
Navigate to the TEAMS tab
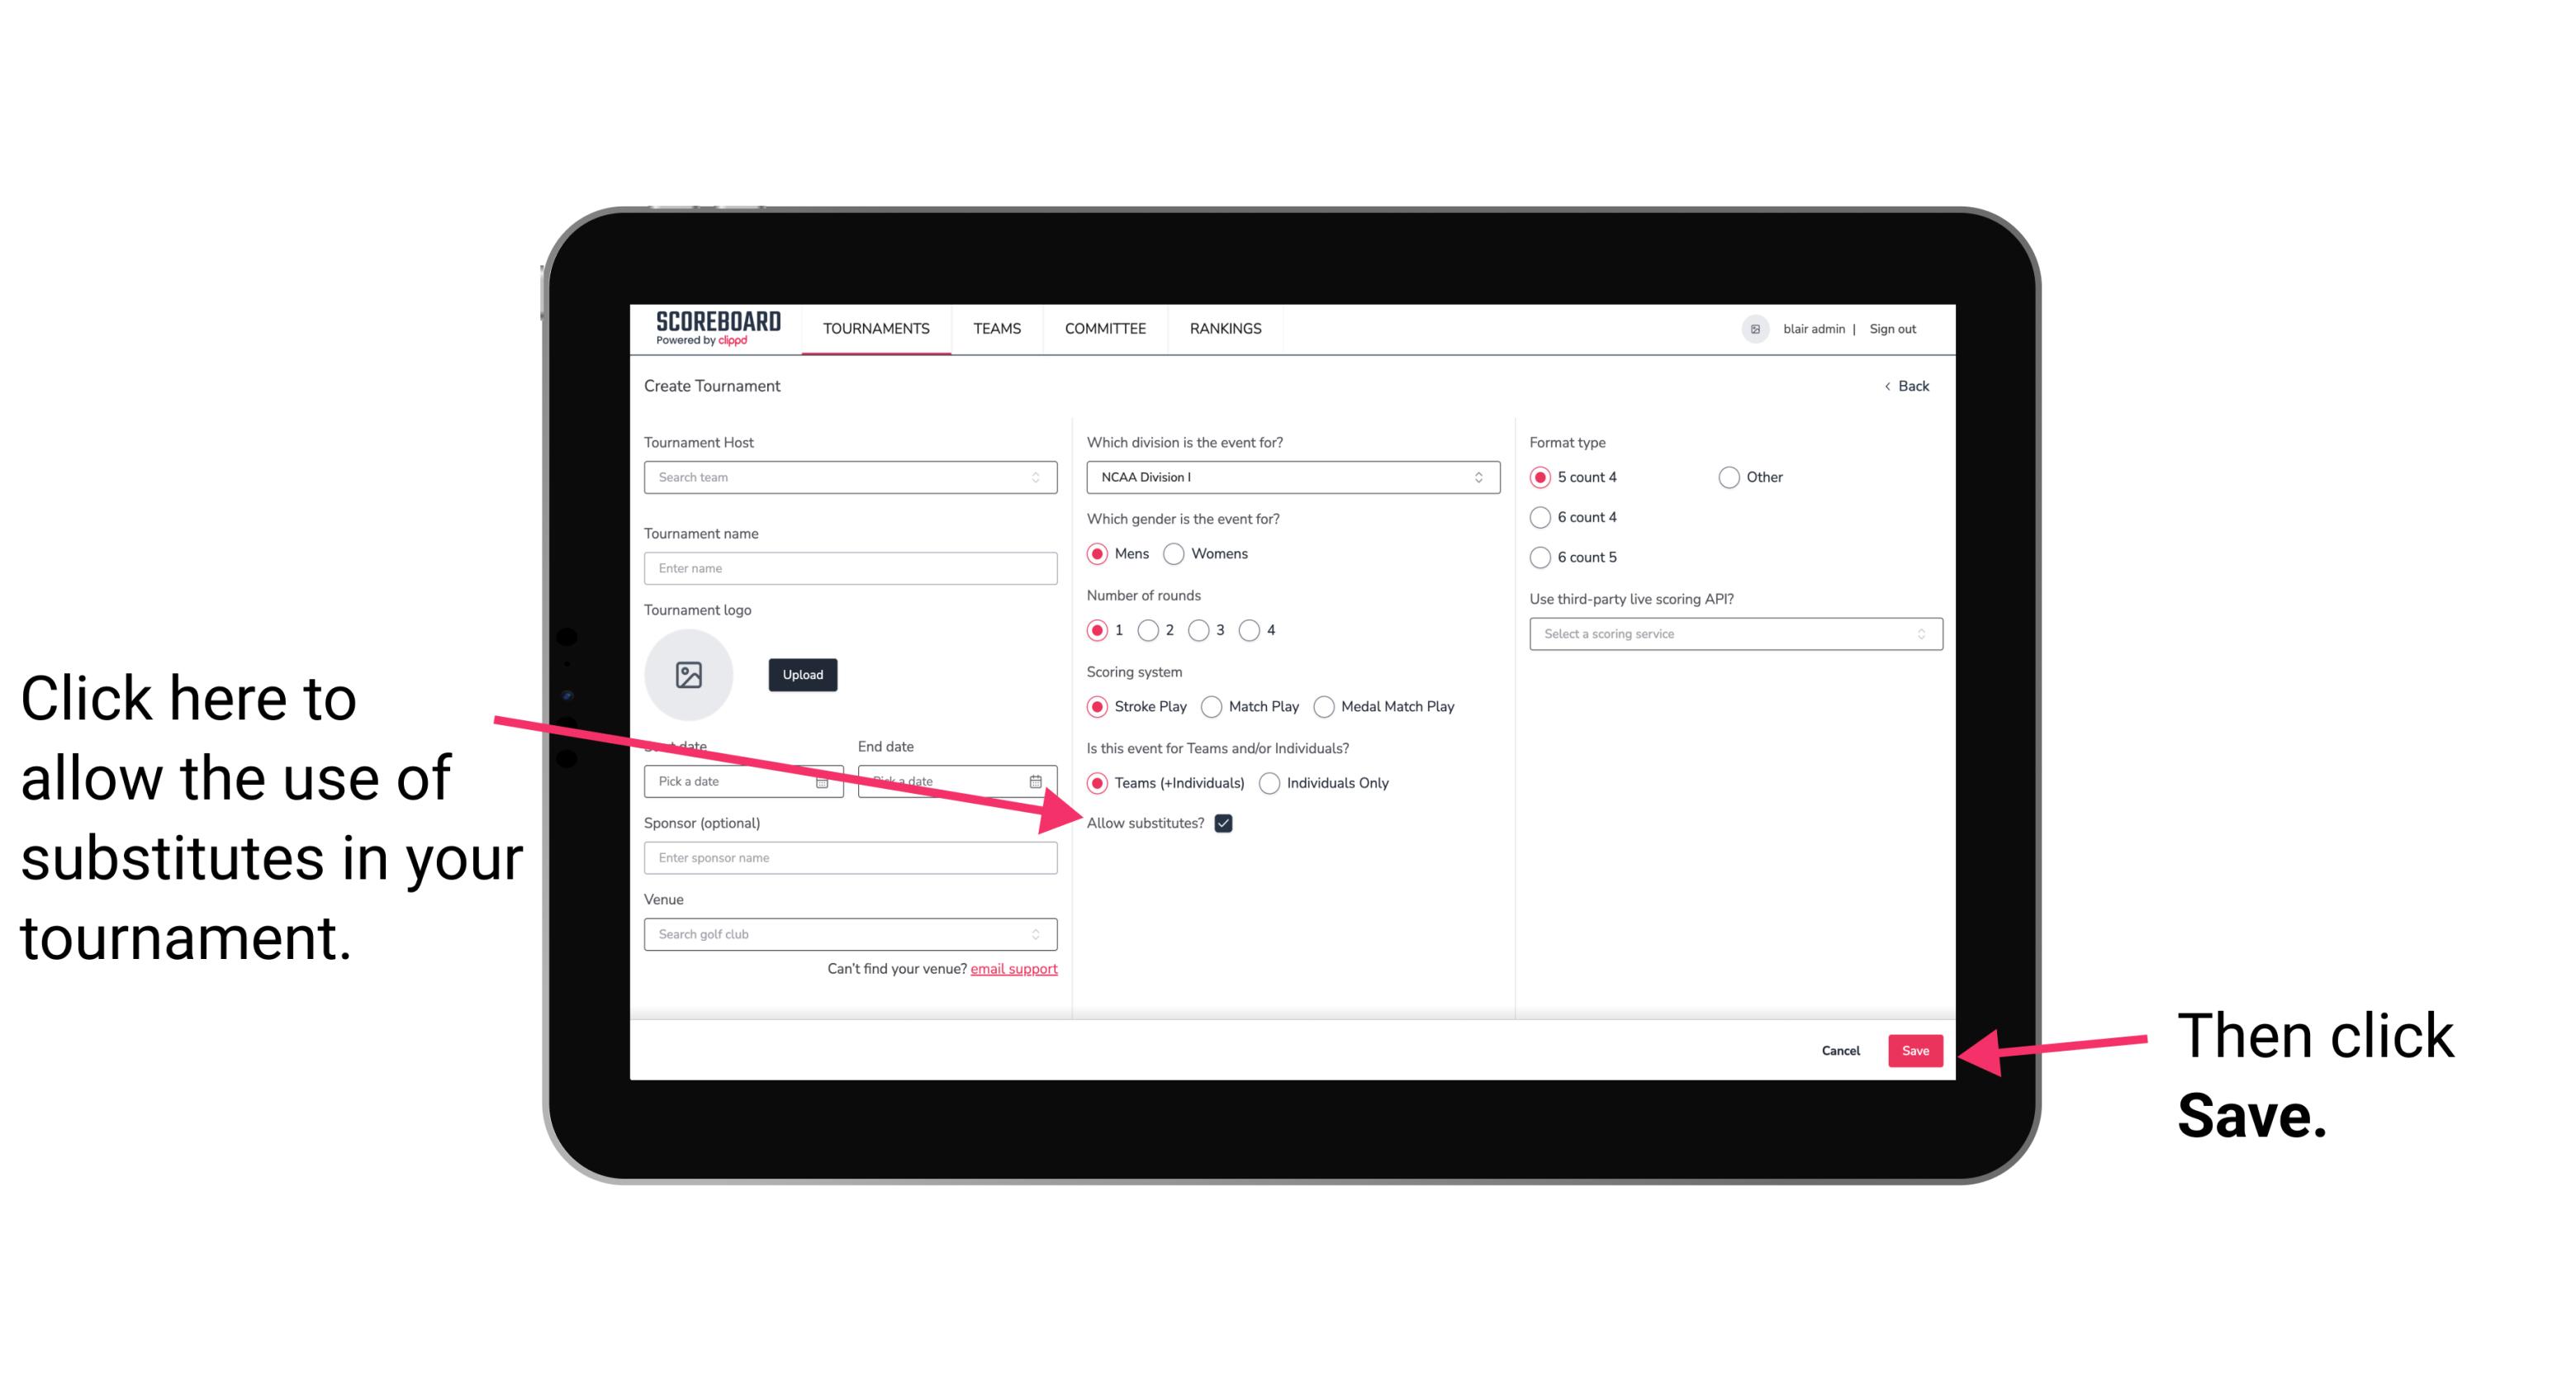pyautogui.click(x=996, y=328)
